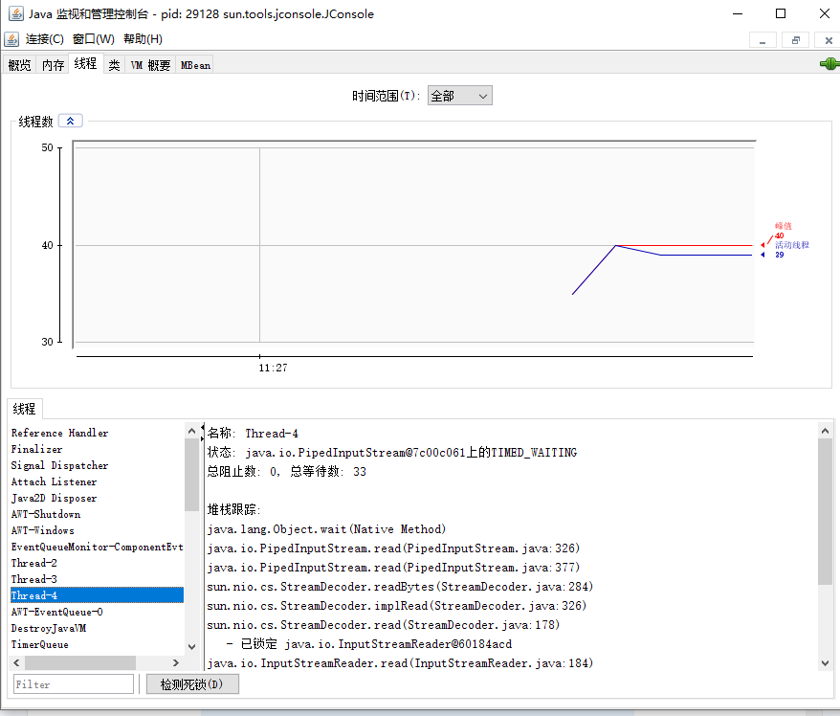Click split pane collapse arrow beside thread list
This screenshot has height=716, width=840.
pyautogui.click(x=203, y=427)
